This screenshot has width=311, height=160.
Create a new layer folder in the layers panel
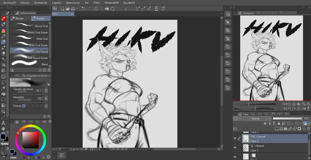click(285, 128)
